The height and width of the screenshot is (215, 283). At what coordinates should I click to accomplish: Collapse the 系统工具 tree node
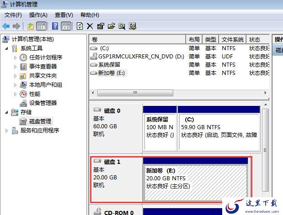point(6,48)
